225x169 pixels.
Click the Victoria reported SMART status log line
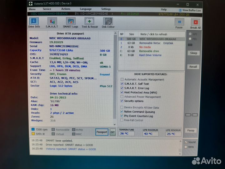(x=71, y=149)
